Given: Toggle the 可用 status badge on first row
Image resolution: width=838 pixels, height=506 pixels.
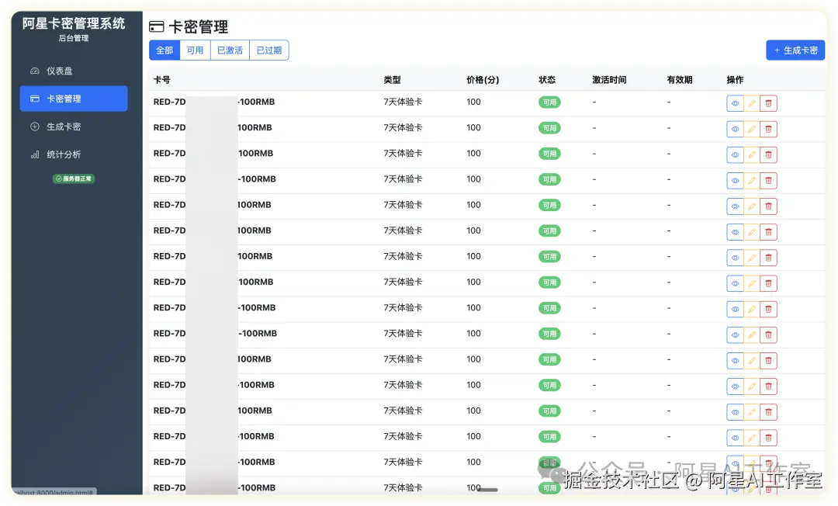Looking at the screenshot, I should (549, 102).
